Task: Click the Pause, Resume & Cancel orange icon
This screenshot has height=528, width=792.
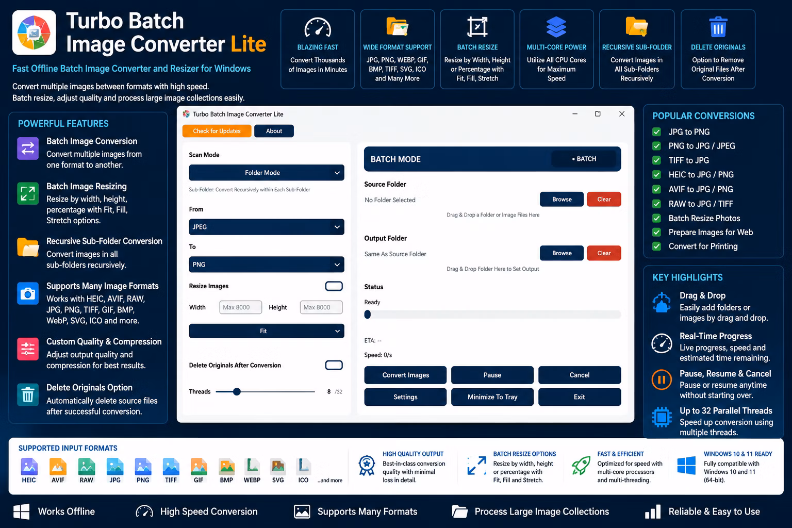Action: point(662,380)
